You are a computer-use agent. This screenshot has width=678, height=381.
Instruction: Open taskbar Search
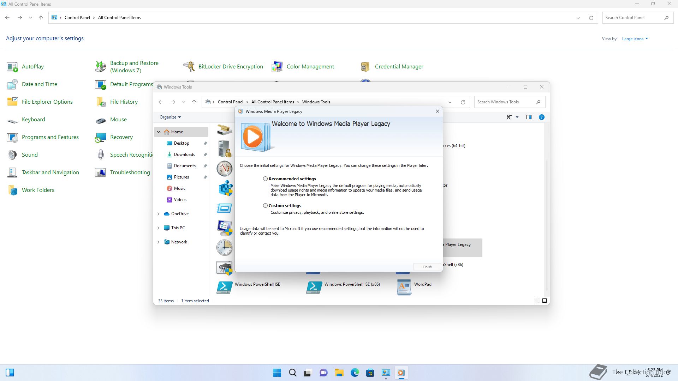(293, 373)
